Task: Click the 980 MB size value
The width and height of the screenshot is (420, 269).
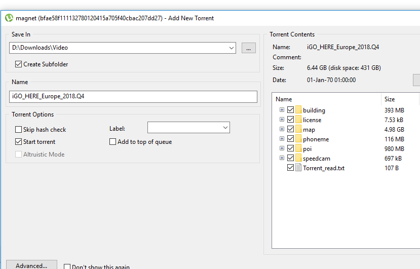Action: pos(394,149)
